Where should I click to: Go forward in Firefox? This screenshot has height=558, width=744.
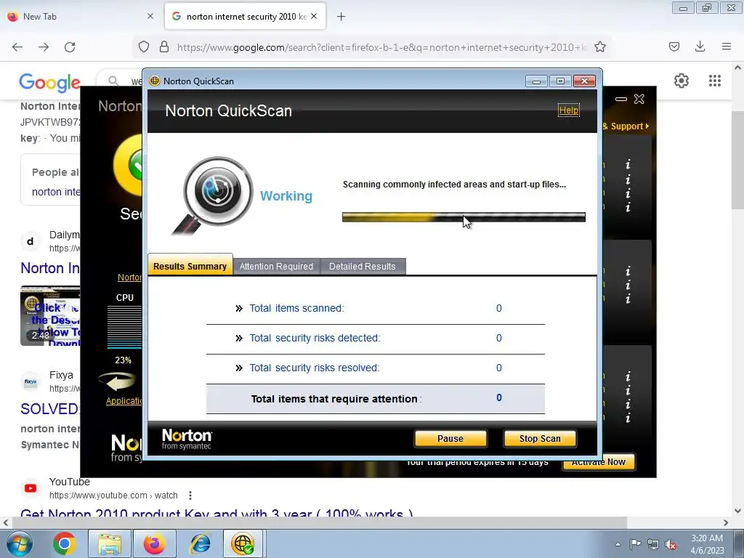tap(44, 47)
